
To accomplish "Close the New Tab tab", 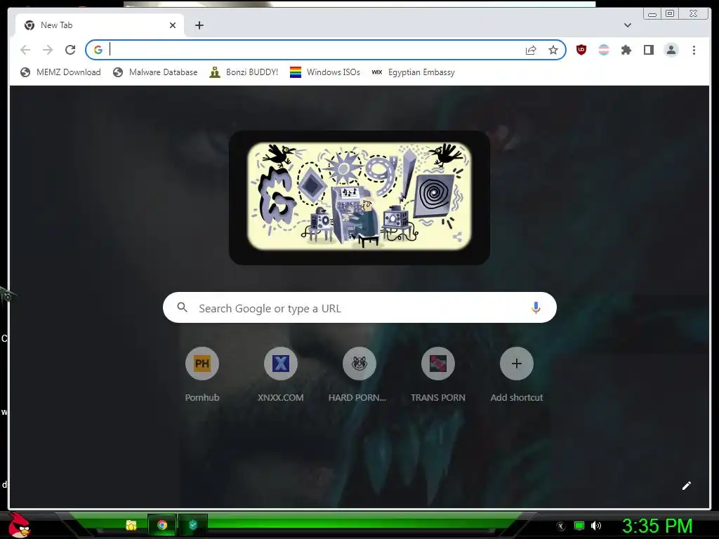I will pyautogui.click(x=173, y=25).
